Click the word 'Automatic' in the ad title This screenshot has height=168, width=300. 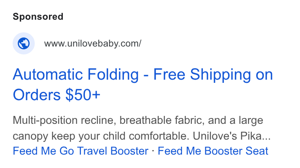pyautogui.click(x=48, y=75)
